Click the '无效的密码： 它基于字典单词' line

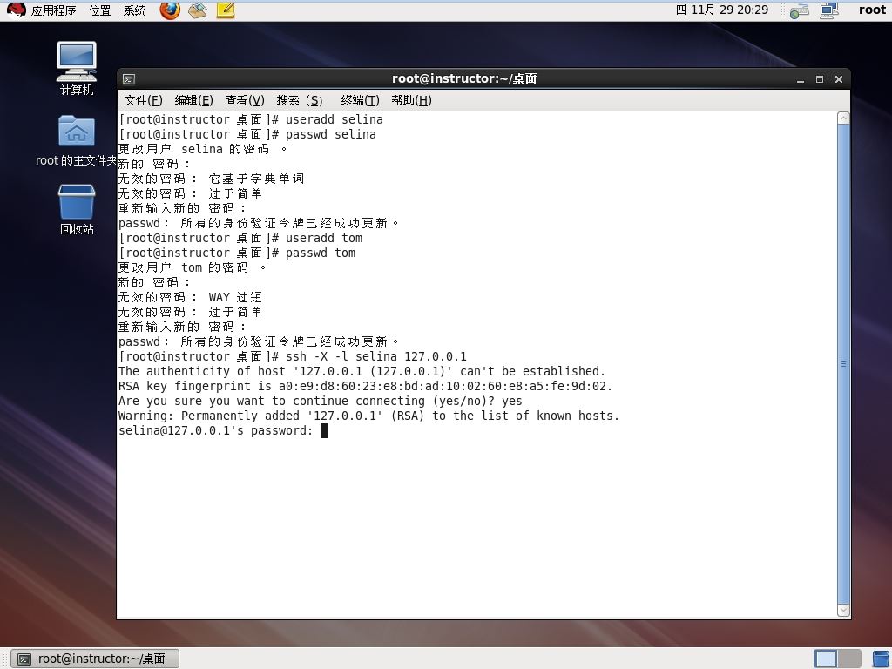click(x=211, y=179)
